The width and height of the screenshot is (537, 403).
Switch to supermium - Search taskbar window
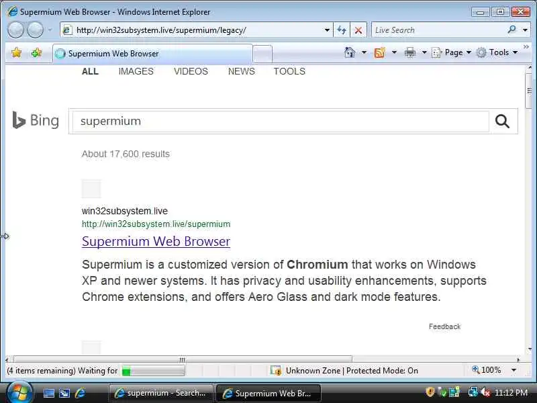(x=160, y=393)
